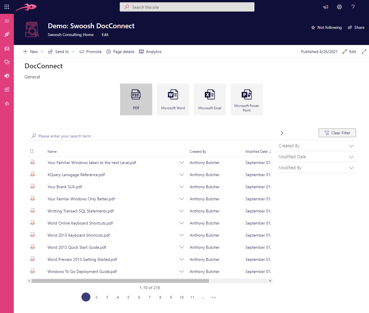The width and height of the screenshot is (369, 313).
Task: Click the DocConnect site logo image
Action: click(x=32, y=29)
